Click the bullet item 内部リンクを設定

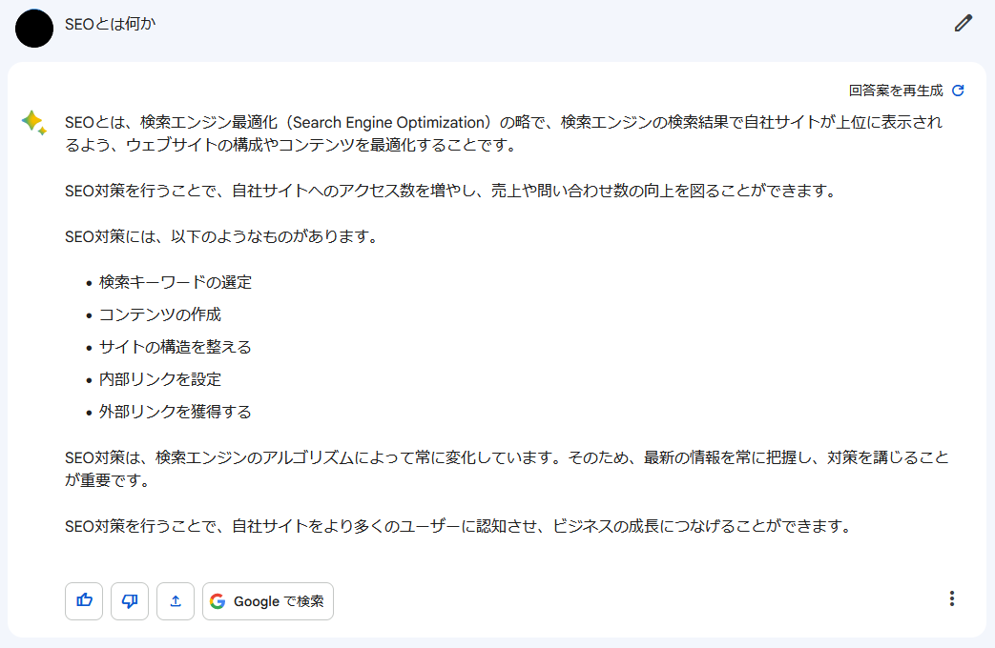tap(160, 379)
